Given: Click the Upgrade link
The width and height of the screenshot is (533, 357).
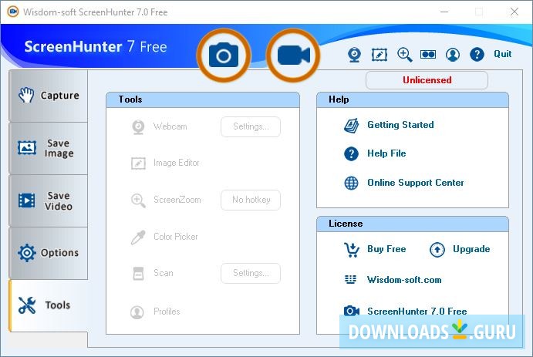Looking at the screenshot, I should [x=471, y=249].
